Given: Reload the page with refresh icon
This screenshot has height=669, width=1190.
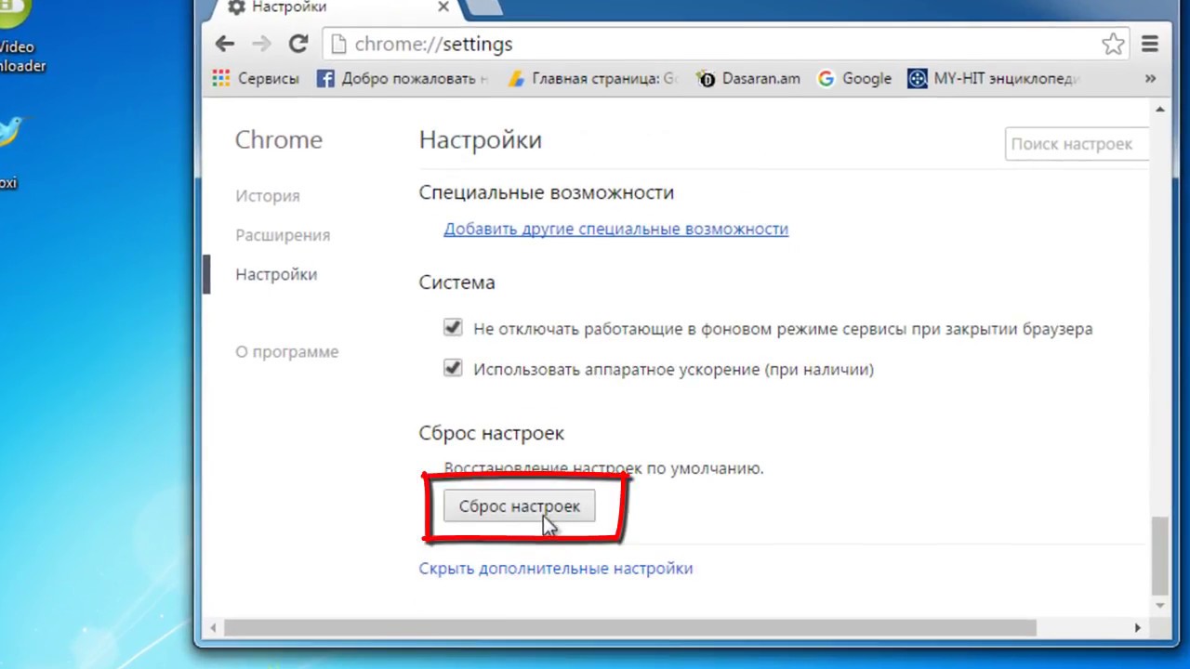Looking at the screenshot, I should 298,44.
